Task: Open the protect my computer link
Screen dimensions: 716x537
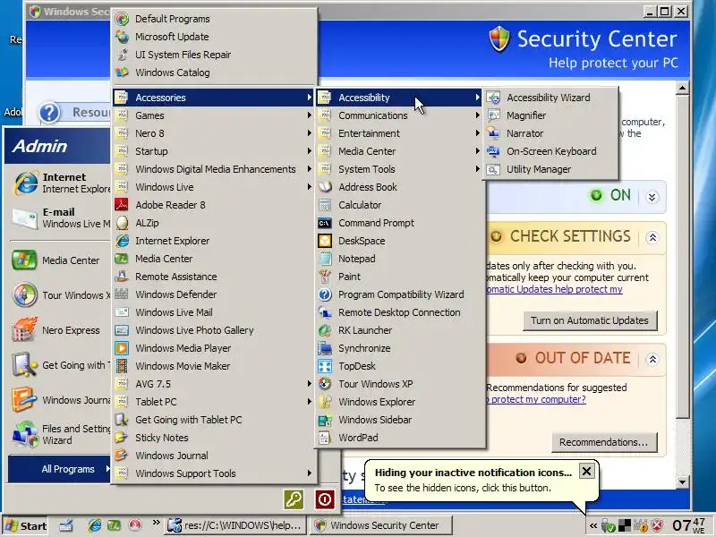Action: (x=536, y=399)
